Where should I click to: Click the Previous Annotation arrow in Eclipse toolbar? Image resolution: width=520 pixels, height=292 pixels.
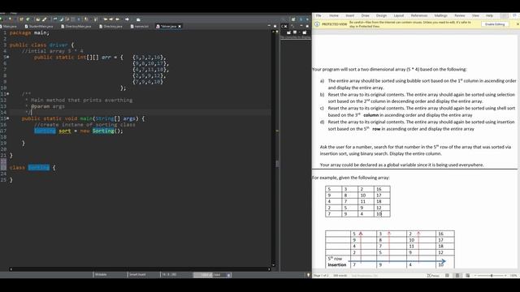pos(95,19)
